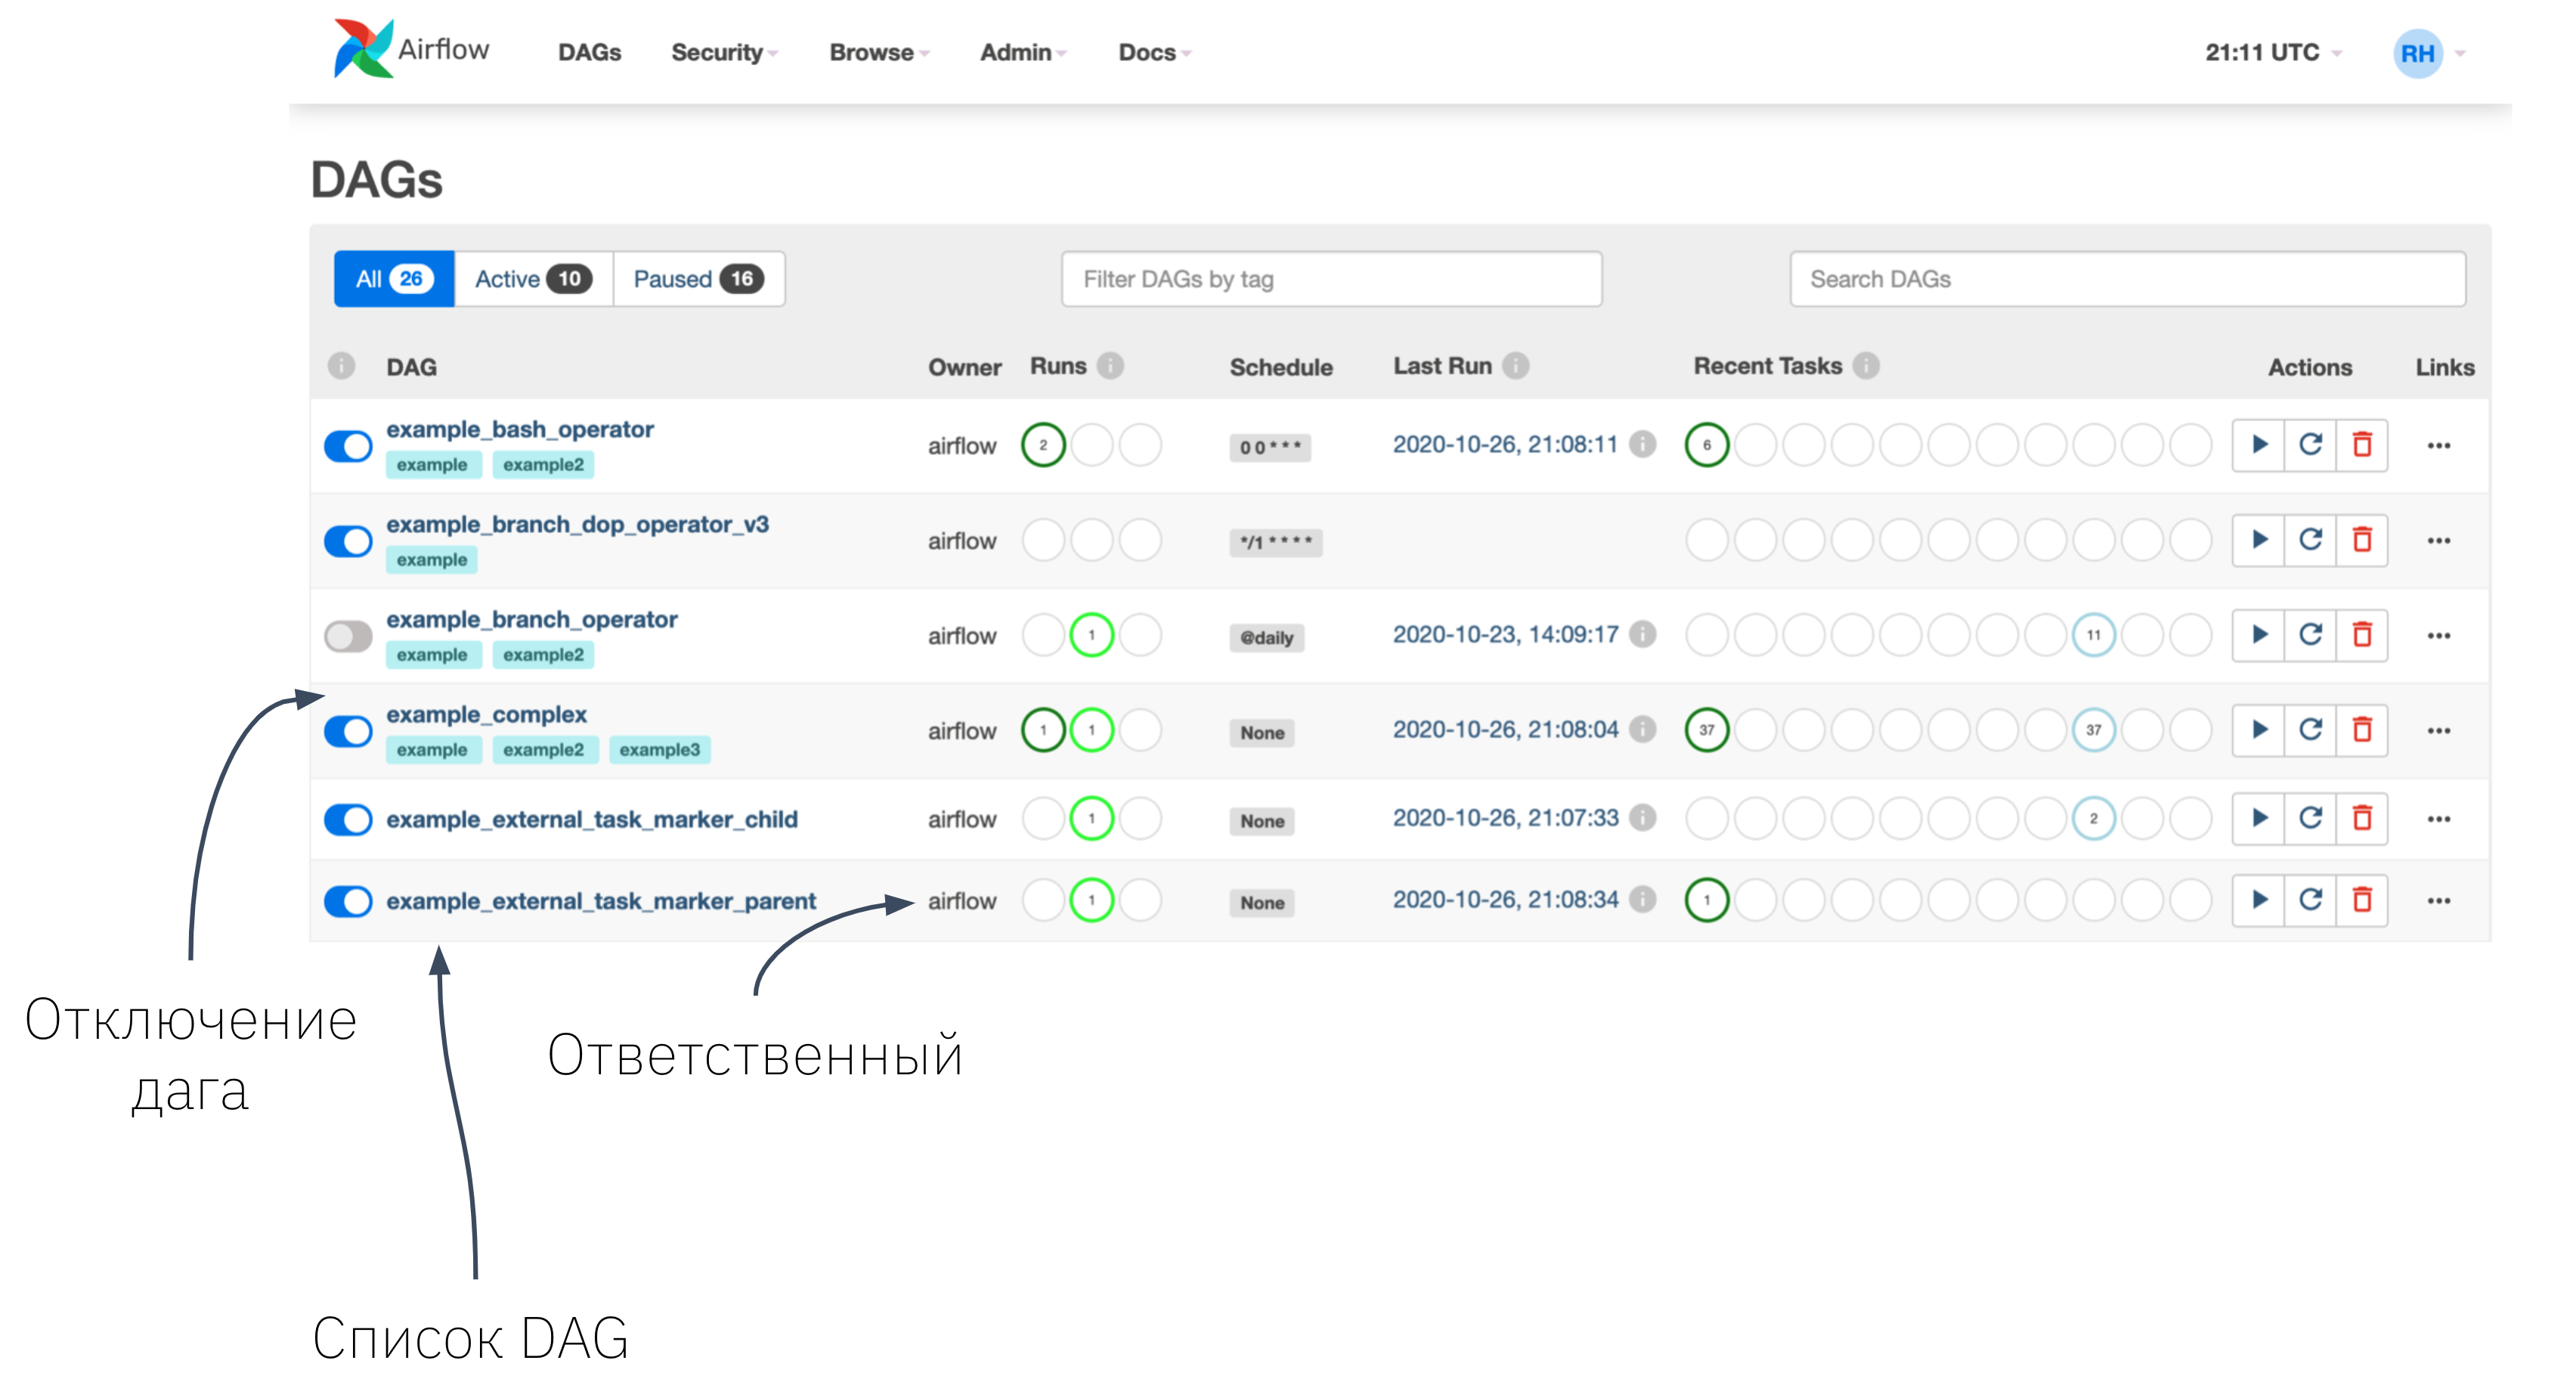Viewport: 2576px width, 1379px height.
Task: Click info icon left of DAG header
Action: tap(341, 366)
